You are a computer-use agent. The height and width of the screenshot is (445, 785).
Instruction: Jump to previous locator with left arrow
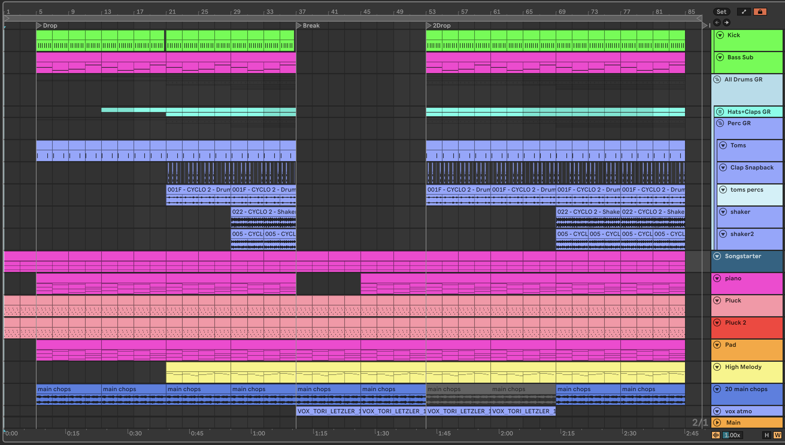click(717, 22)
